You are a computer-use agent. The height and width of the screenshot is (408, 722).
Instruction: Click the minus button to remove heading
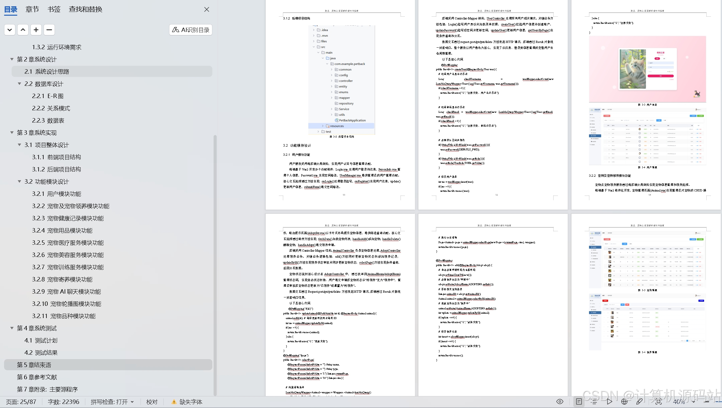pyautogui.click(x=49, y=30)
